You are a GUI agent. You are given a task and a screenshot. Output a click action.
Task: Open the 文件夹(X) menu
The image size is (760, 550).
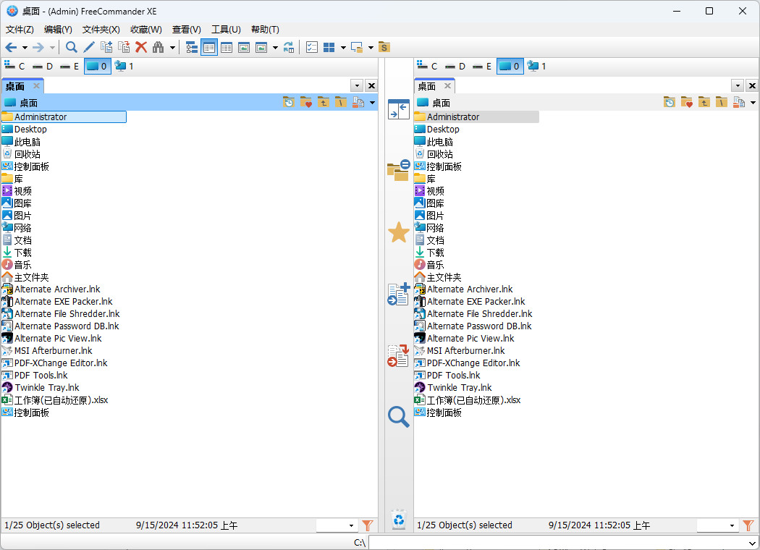[101, 30]
